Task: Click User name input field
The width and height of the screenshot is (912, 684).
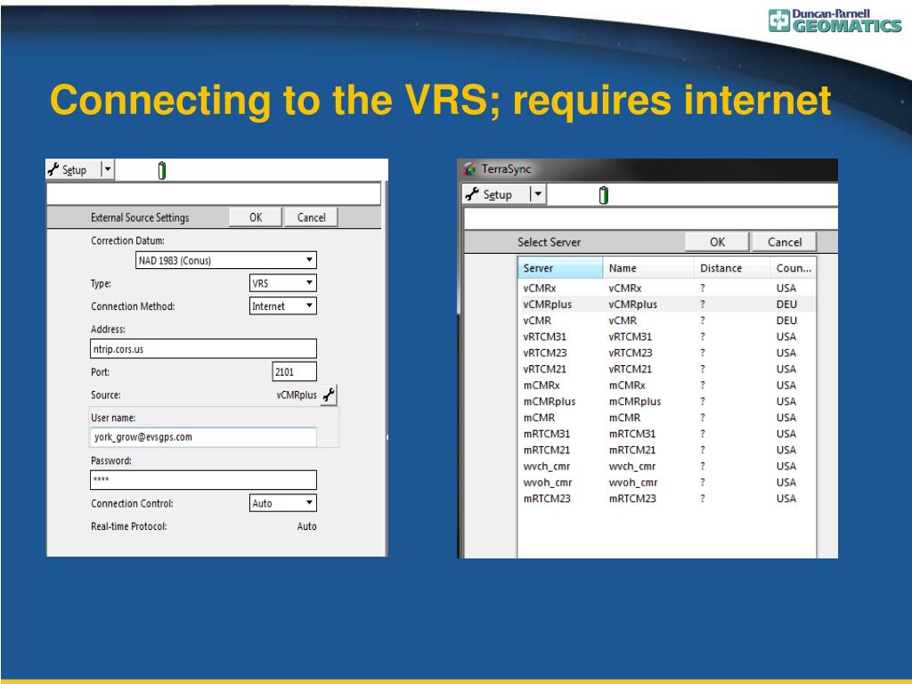Action: (x=204, y=436)
